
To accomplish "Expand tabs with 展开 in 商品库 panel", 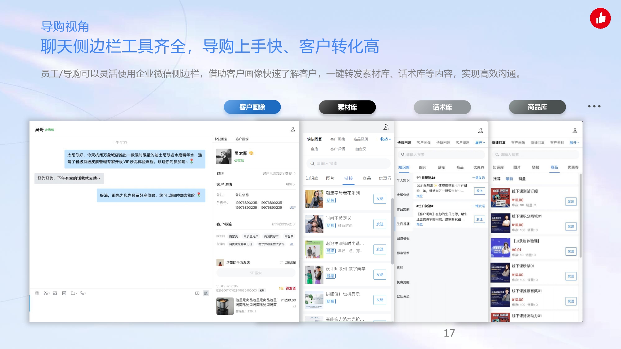I will pos(574,143).
